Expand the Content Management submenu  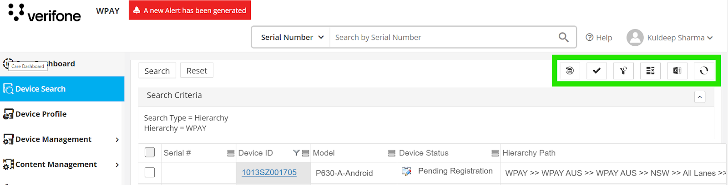click(x=117, y=165)
